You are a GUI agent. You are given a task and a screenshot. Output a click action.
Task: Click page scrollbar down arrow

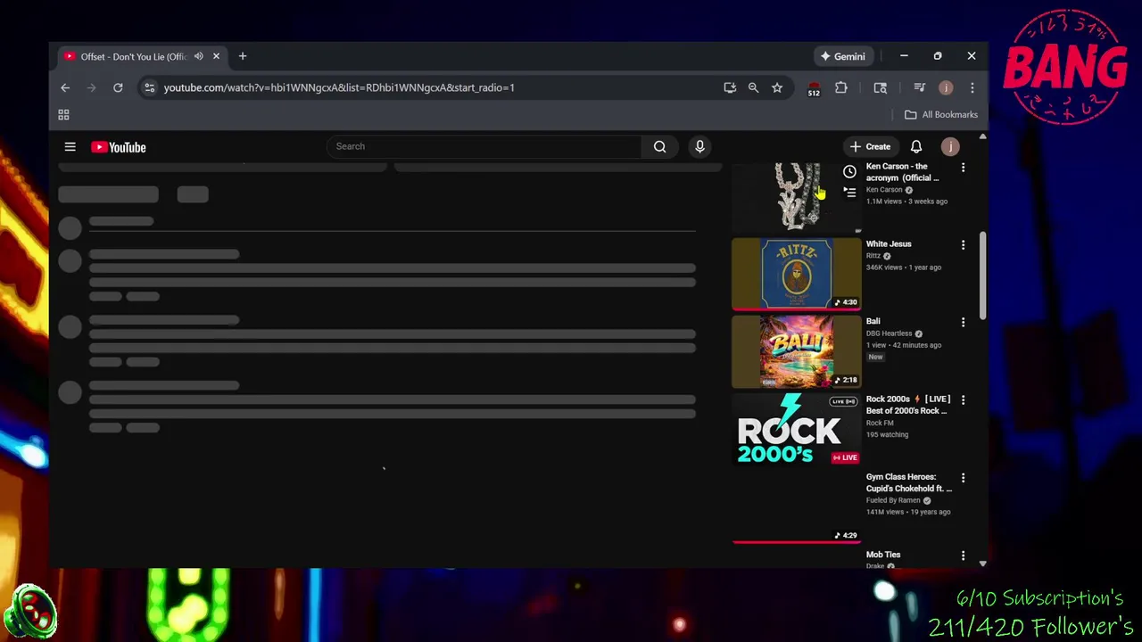pyautogui.click(x=982, y=564)
